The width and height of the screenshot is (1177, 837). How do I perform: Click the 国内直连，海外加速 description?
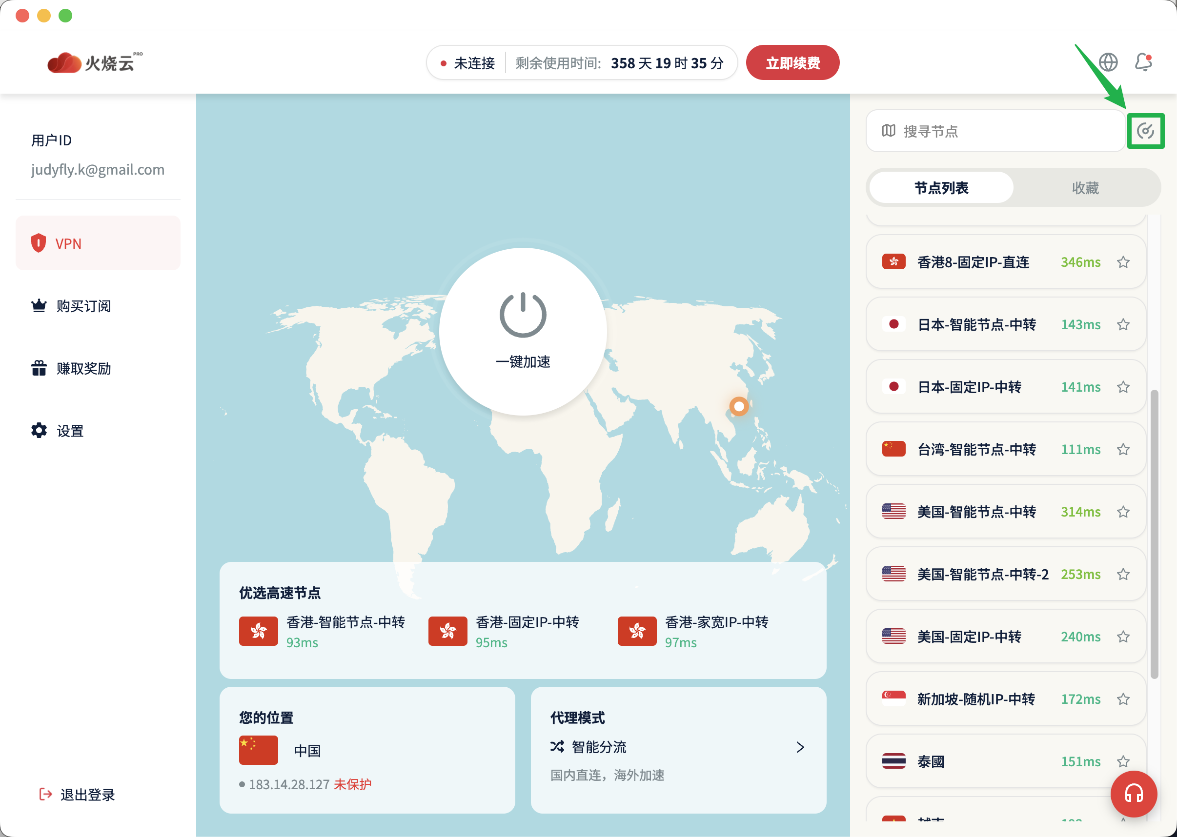608,775
